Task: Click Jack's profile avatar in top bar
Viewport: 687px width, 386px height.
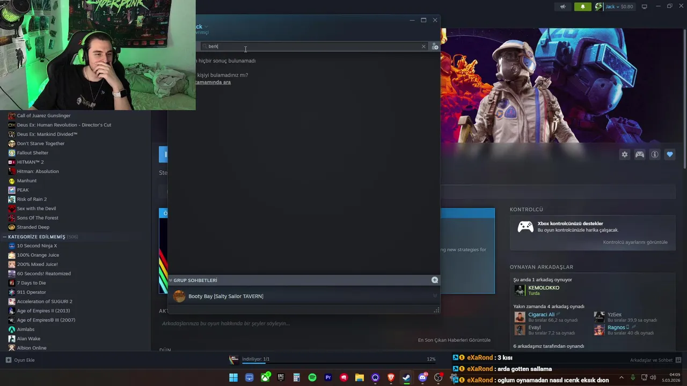Action: [599, 6]
